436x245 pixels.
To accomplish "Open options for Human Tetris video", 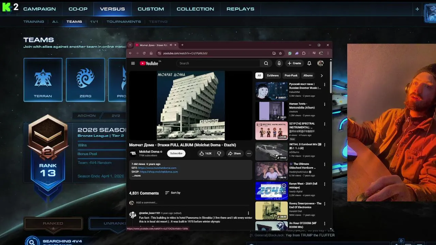I will coord(325,104).
